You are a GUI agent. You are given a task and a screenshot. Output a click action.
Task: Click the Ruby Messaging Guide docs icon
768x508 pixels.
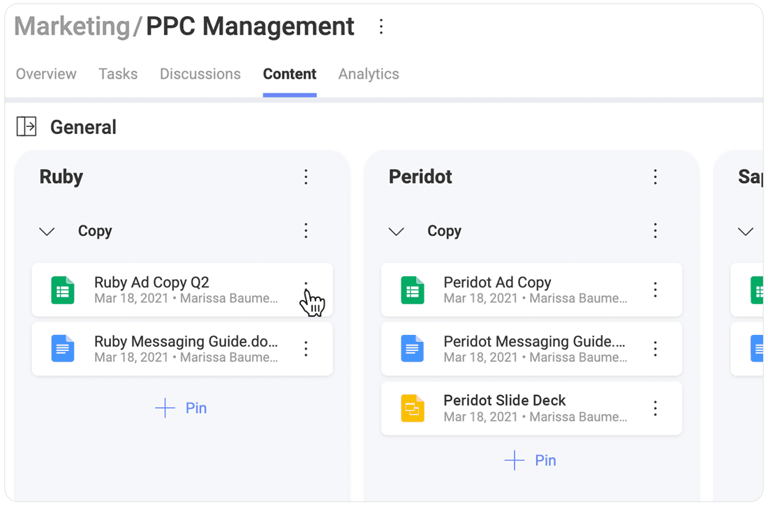(63, 348)
